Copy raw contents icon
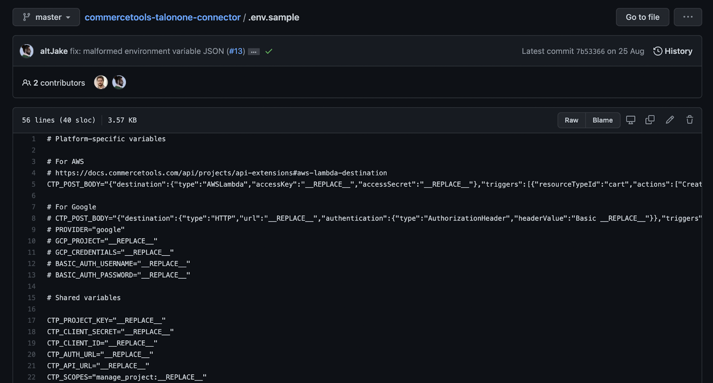 point(650,120)
